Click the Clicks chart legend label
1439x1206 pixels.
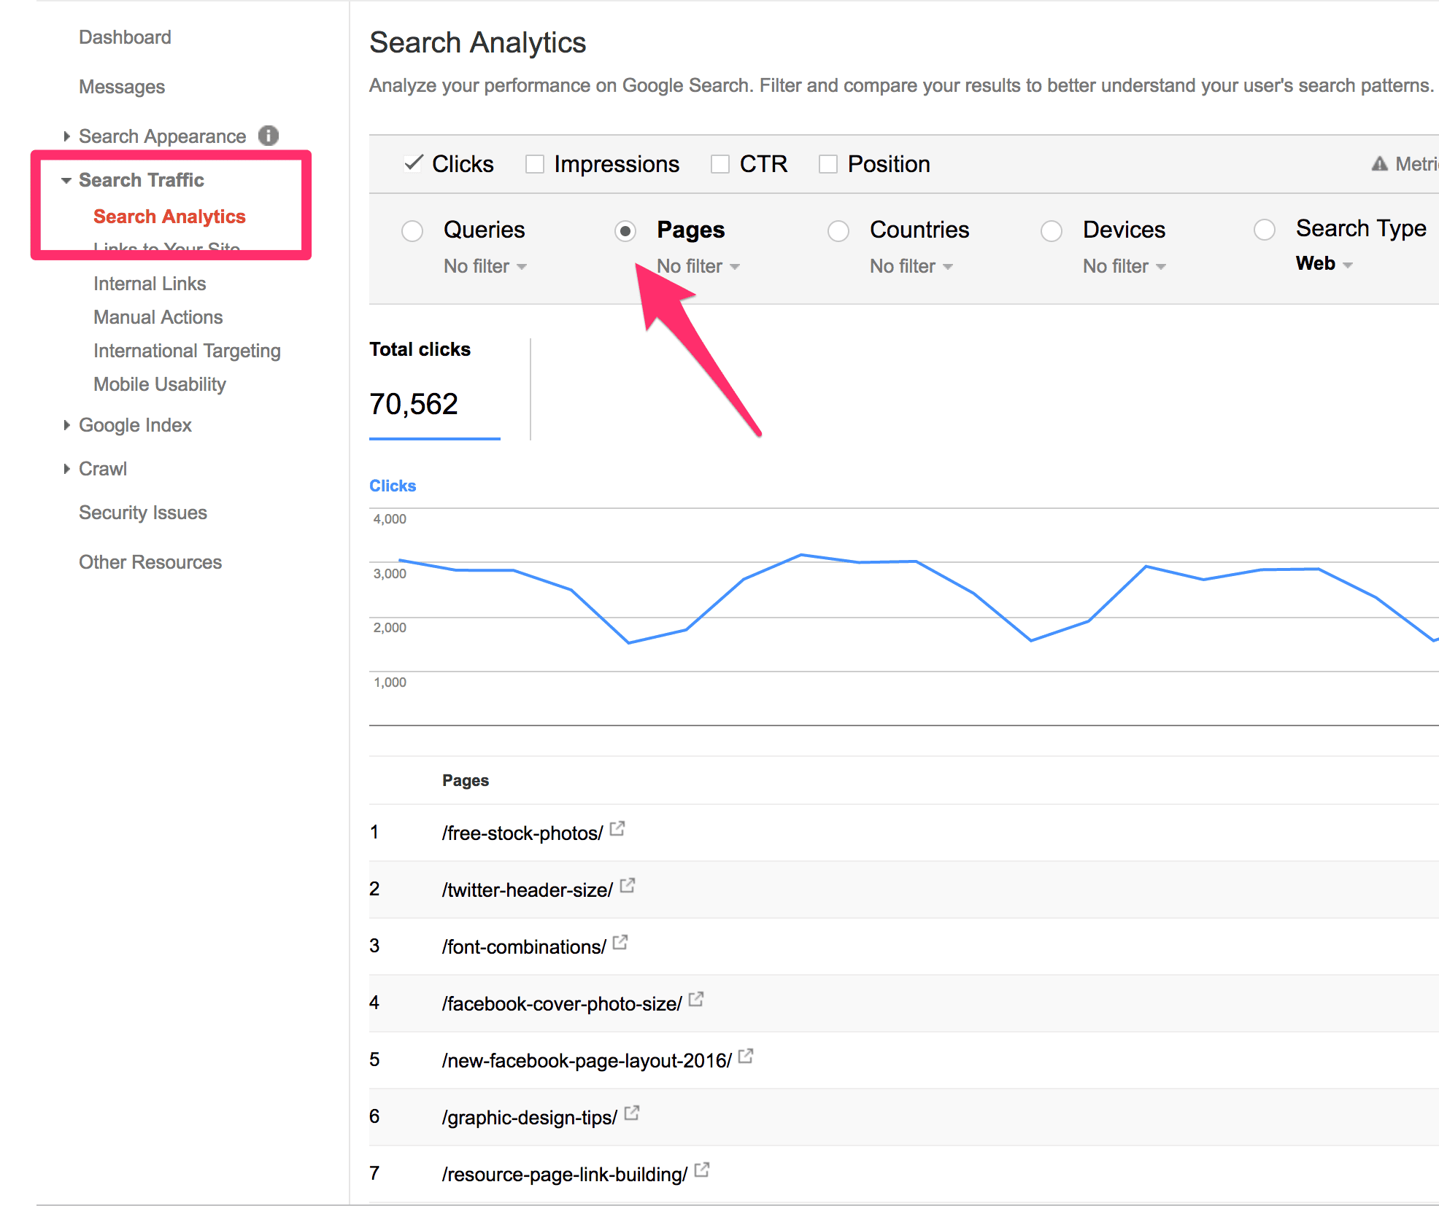pyautogui.click(x=393, y=486)
